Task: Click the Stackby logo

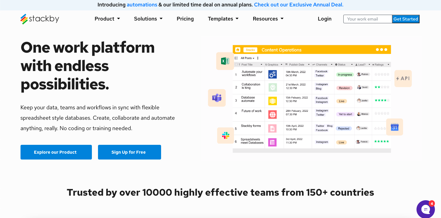Action: (40, 19)
